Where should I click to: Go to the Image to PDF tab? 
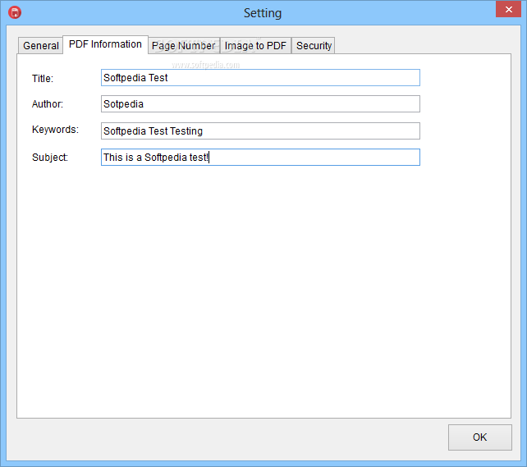pyautogui.click(x=255, y=45)
